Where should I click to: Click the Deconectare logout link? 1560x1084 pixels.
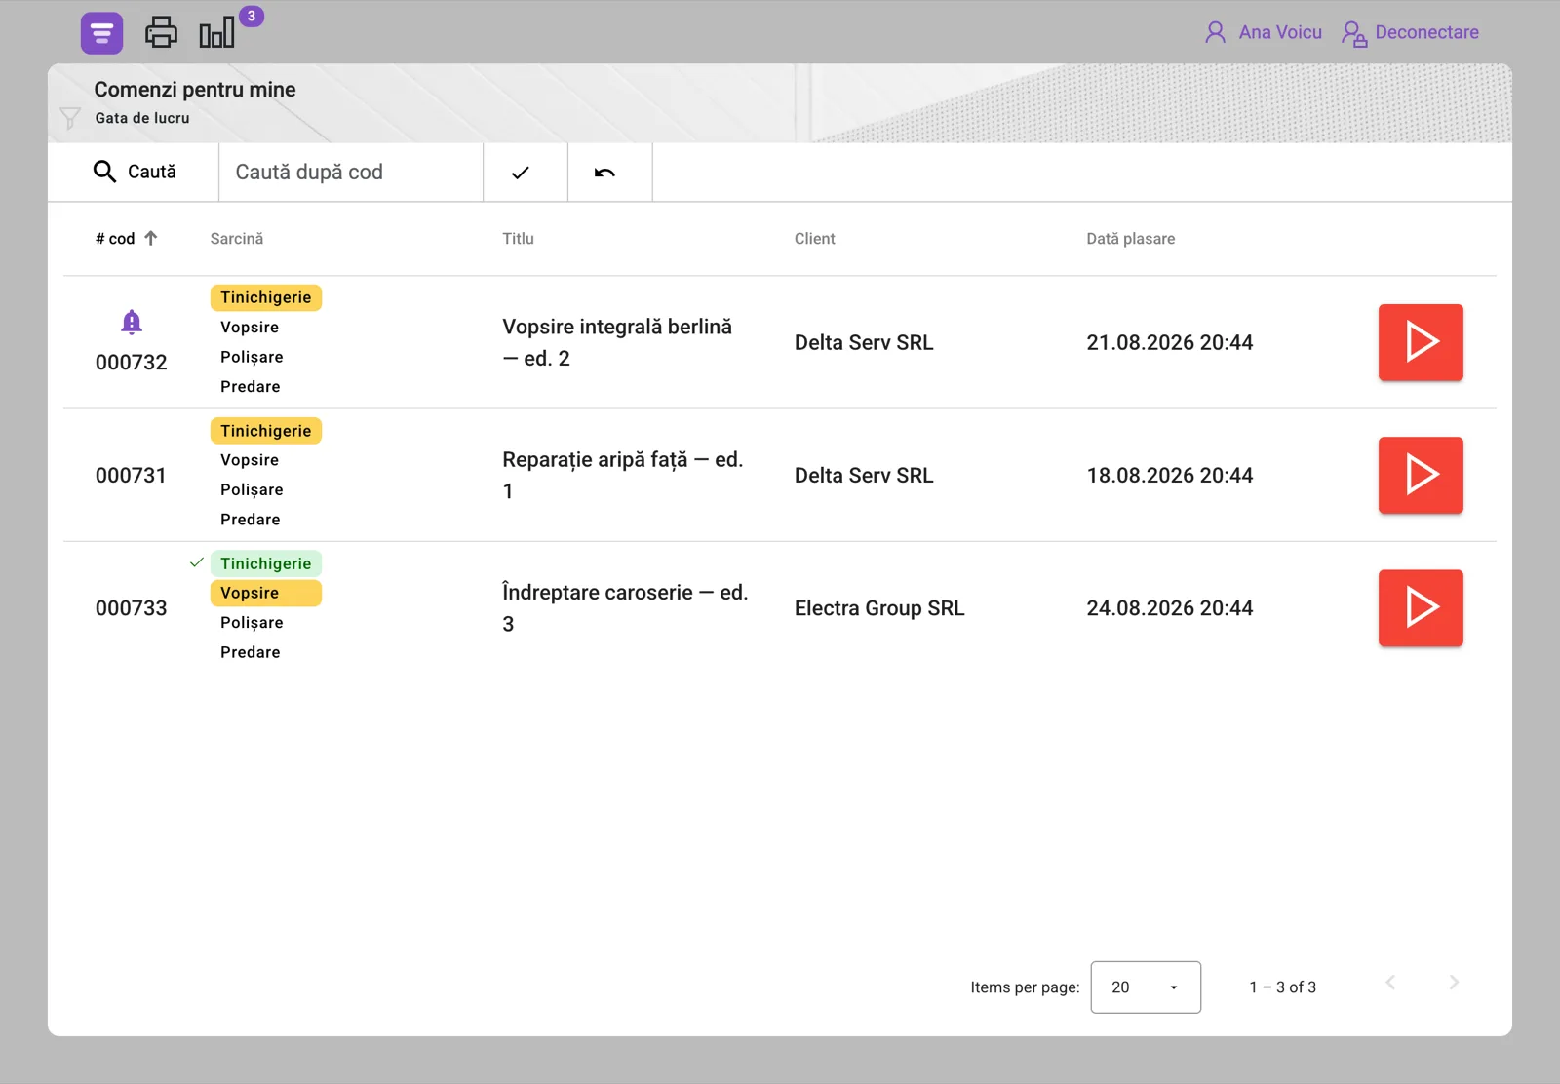[x=1426, y=32]
